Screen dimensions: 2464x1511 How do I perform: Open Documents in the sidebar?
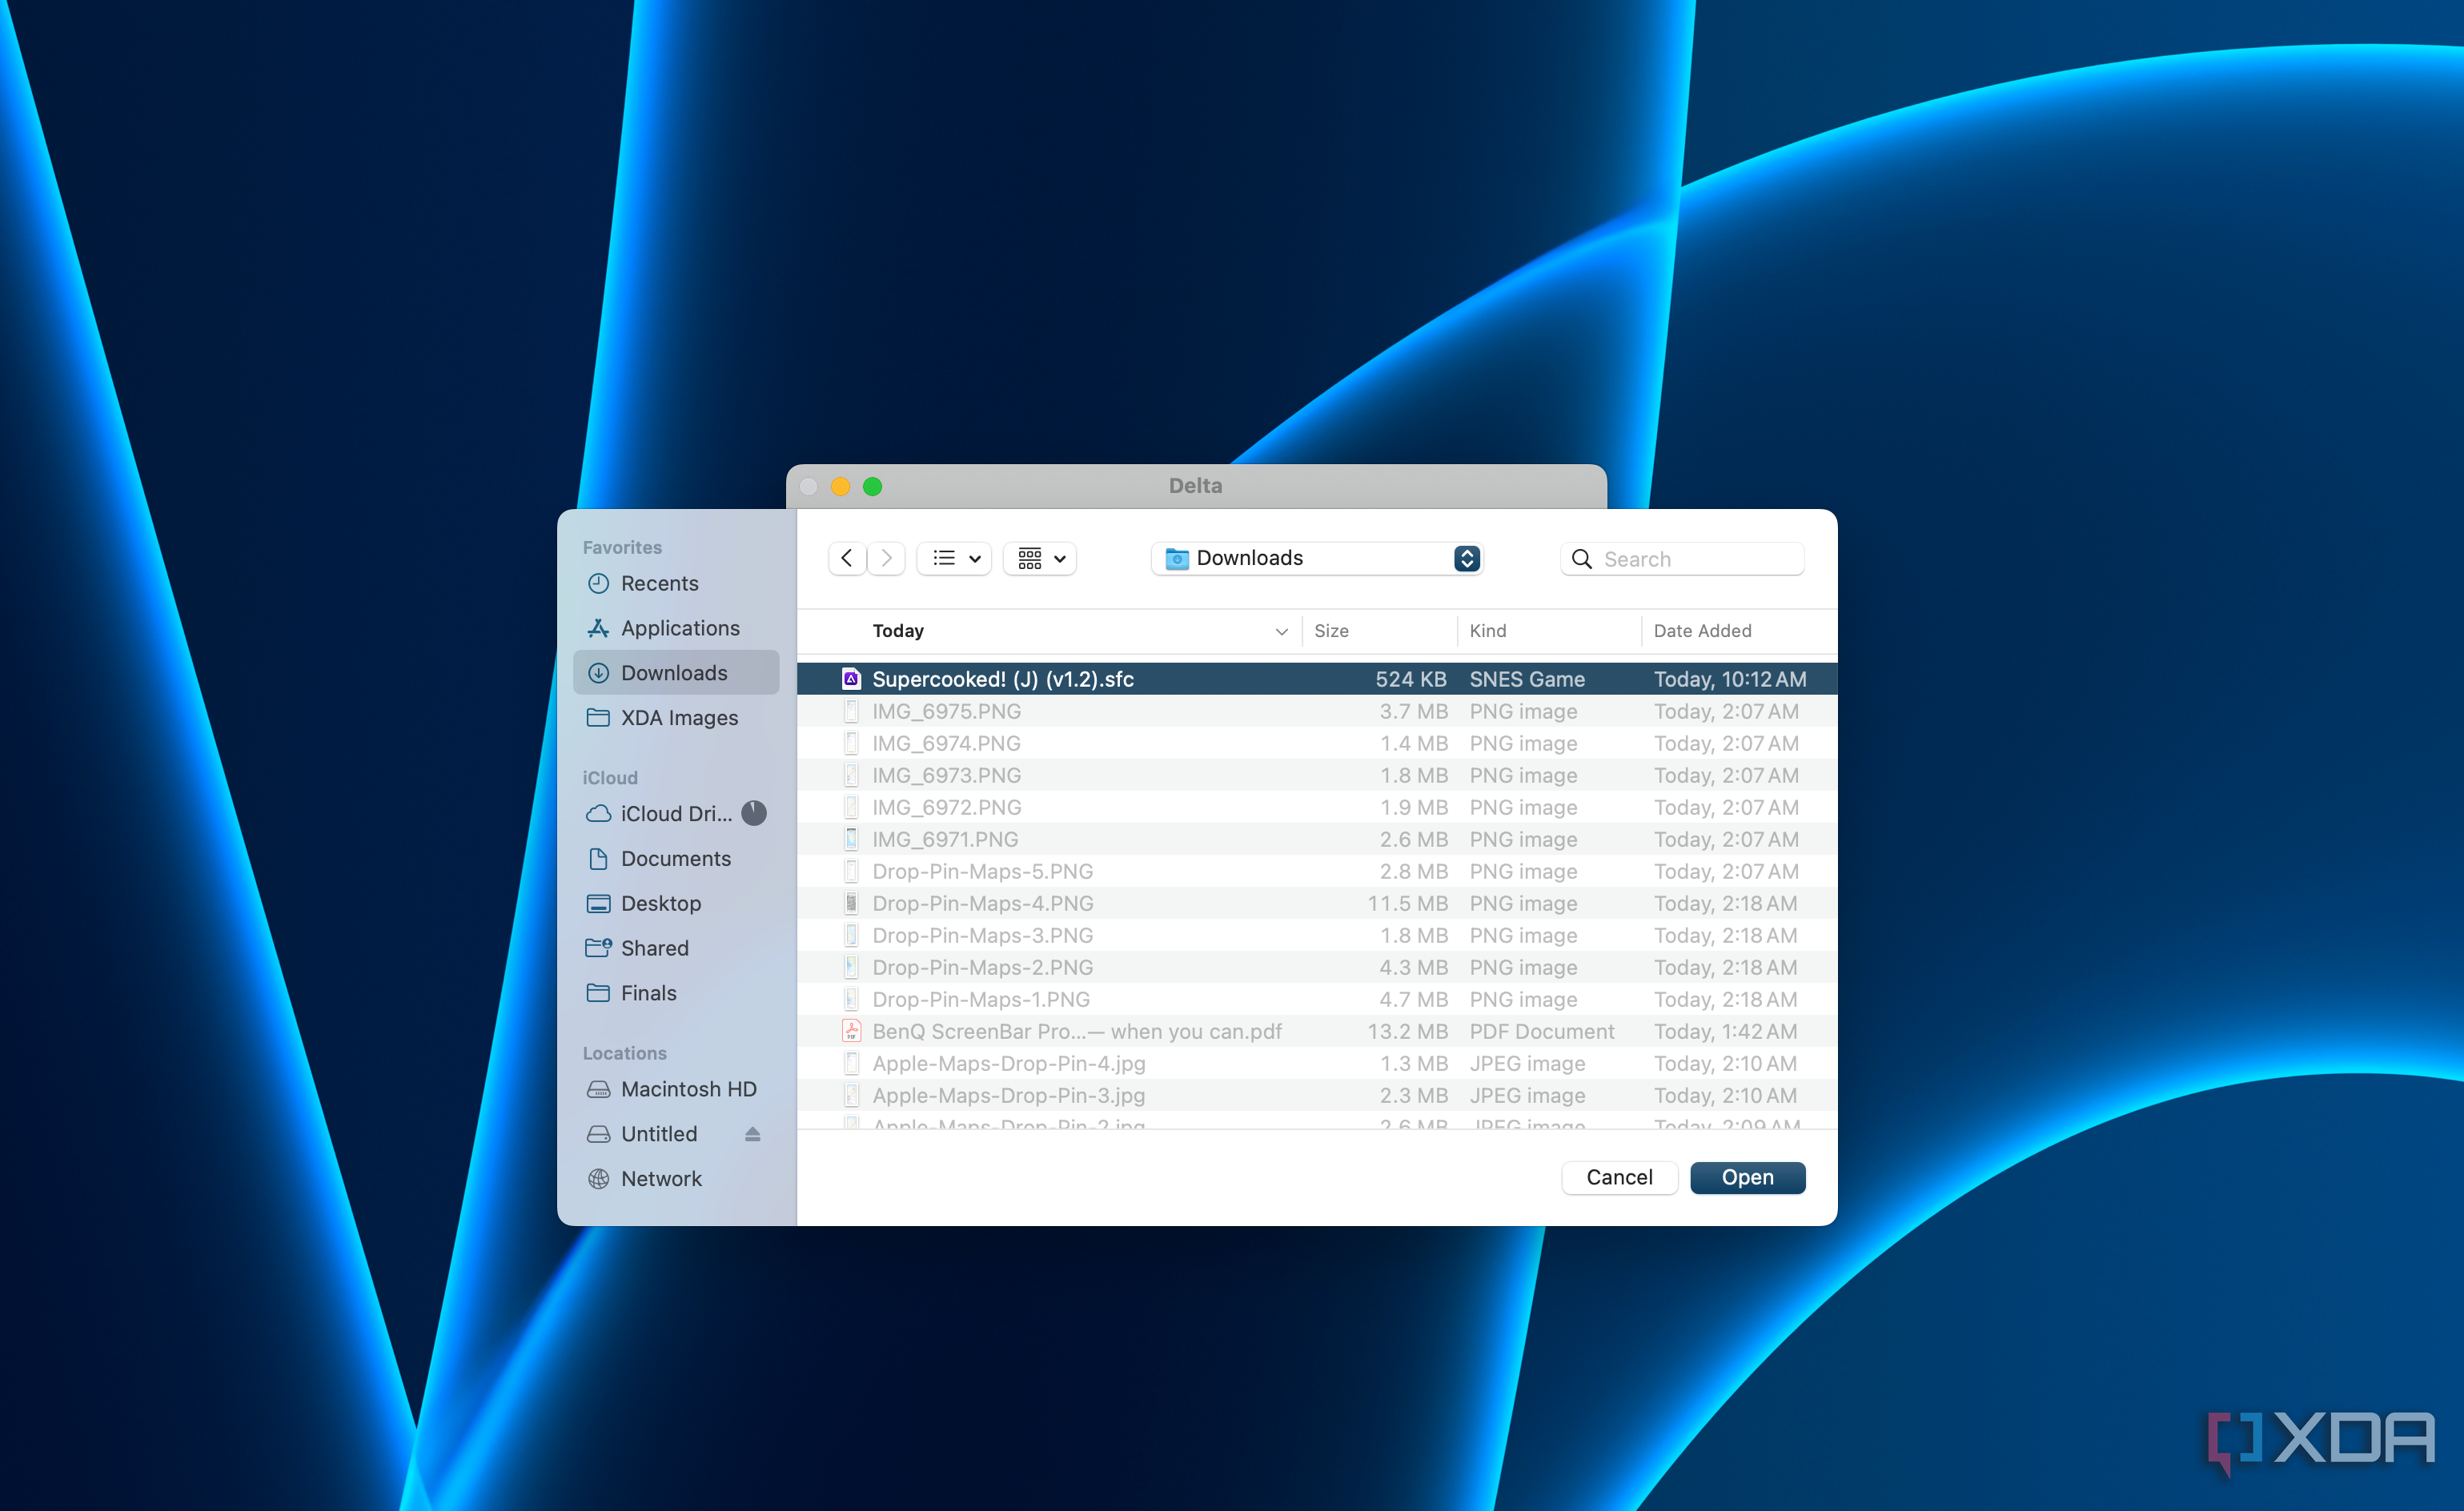coord(677,859)
